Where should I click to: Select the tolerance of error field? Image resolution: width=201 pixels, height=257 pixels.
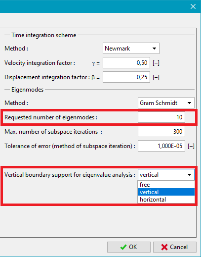(x=161, y=146)
